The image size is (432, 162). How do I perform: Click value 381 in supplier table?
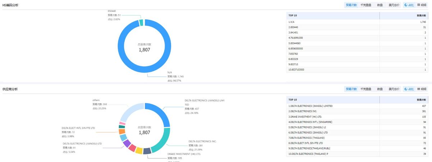click(424, 111)
